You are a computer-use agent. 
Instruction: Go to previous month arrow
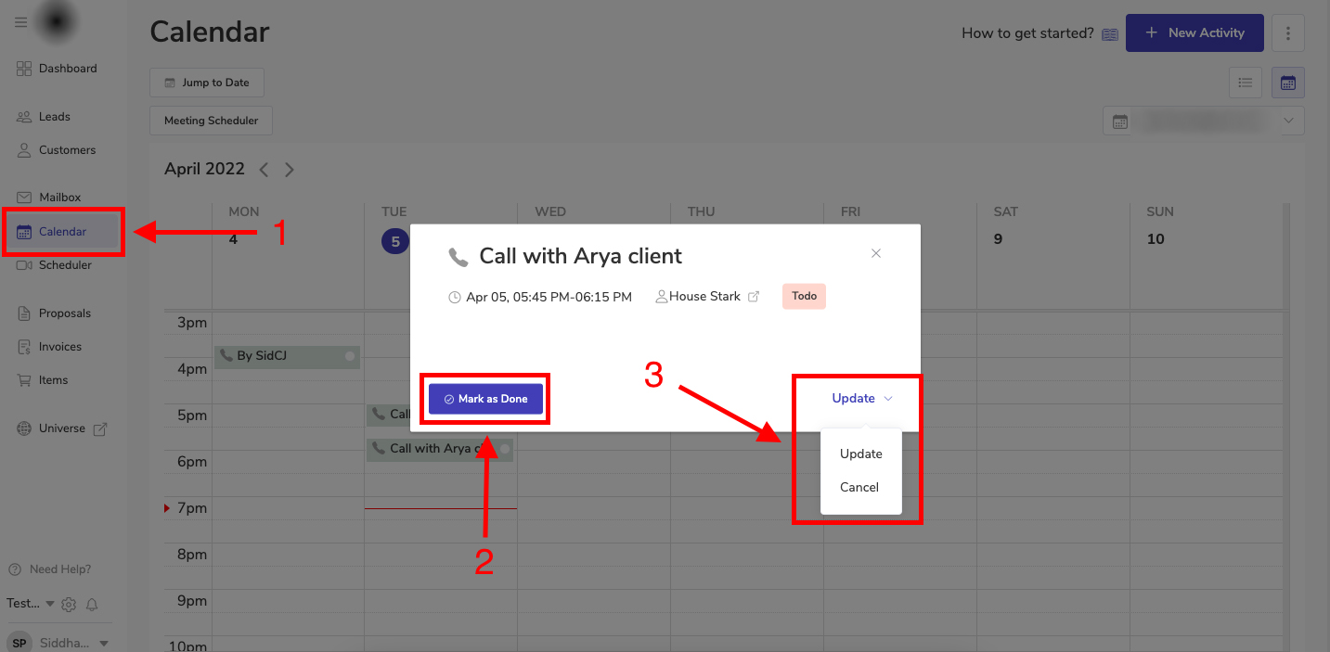point(265,170)
